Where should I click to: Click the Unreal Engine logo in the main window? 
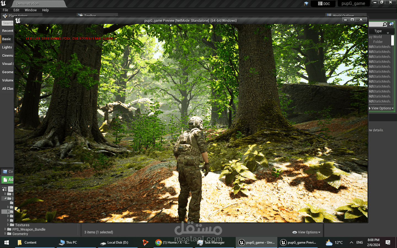[x=3, y=3]
